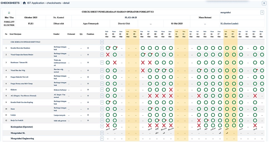Select the Sab 04 Okt column header
This screenshot has height=143, width=269.
[x=128, y=34]
